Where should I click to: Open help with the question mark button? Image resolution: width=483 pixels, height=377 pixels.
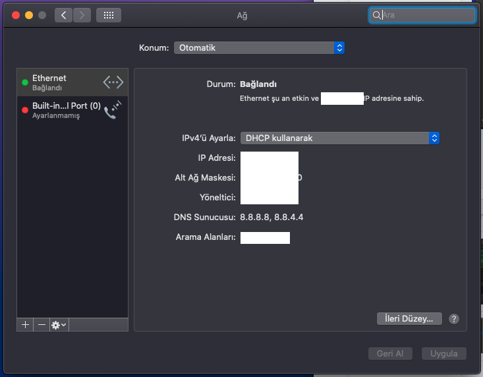(453, 319)
